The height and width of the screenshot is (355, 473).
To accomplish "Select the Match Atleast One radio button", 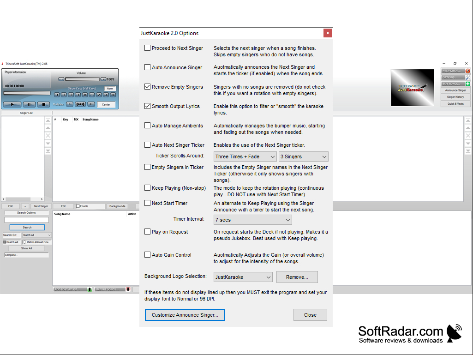I will click(x=24, y=242).
